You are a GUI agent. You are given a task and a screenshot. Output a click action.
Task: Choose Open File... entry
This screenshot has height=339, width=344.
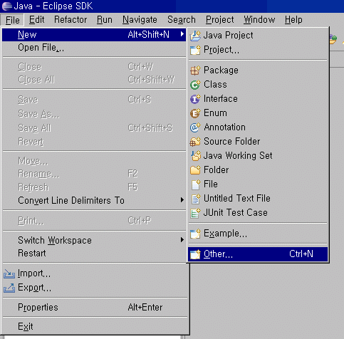94,48
